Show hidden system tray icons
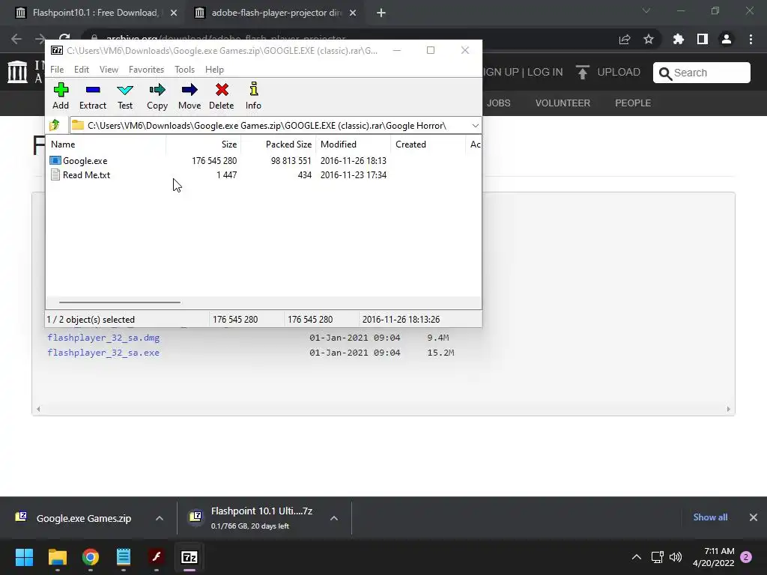The width and height of the screenshot is (767, 575). pos(637,557)
